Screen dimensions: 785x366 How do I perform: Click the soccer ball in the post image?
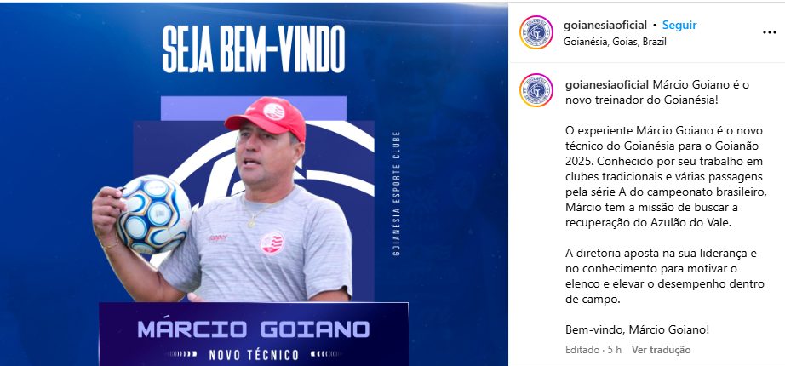click(153, 214)
